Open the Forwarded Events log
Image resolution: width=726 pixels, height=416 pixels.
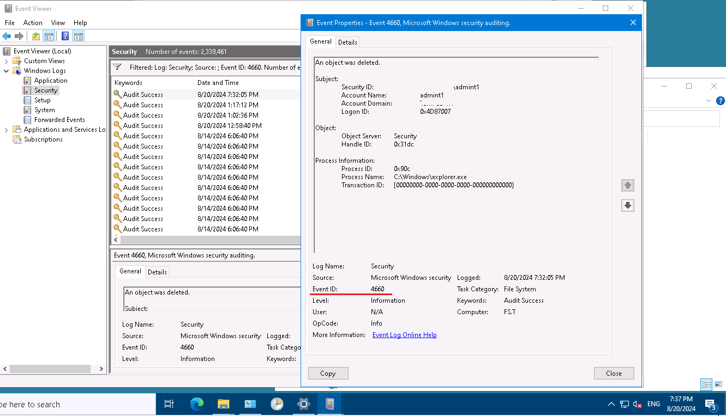pos(59,120)
